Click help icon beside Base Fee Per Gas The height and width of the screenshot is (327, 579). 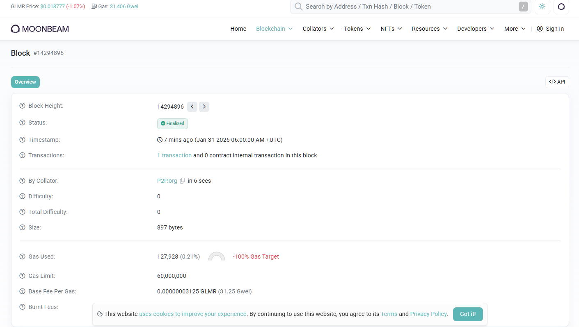(x=23, y=291)
